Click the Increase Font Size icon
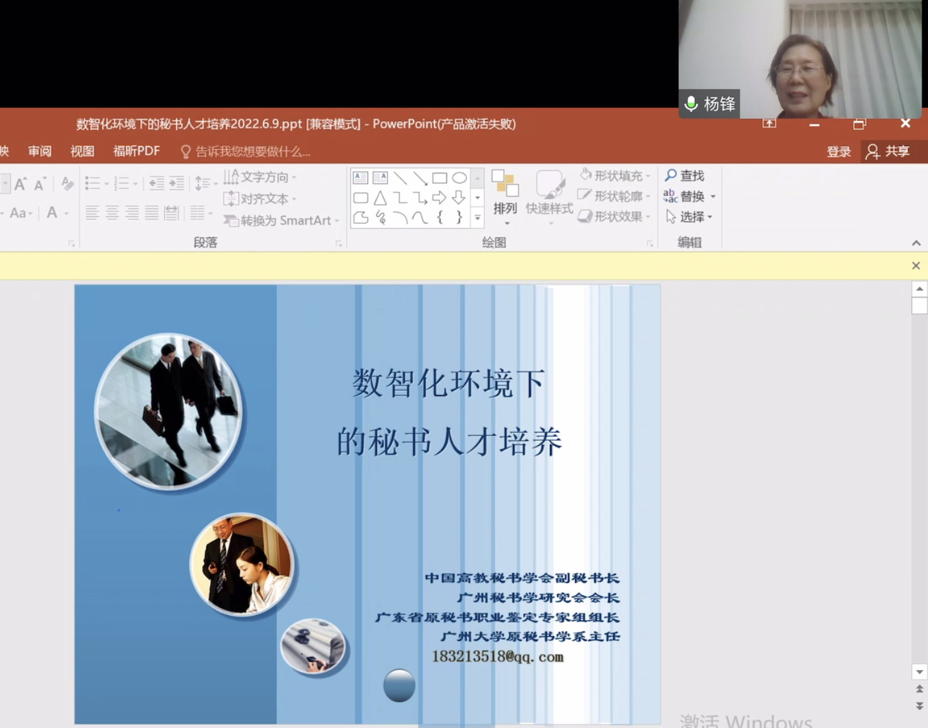 click(x=20, y=184)
